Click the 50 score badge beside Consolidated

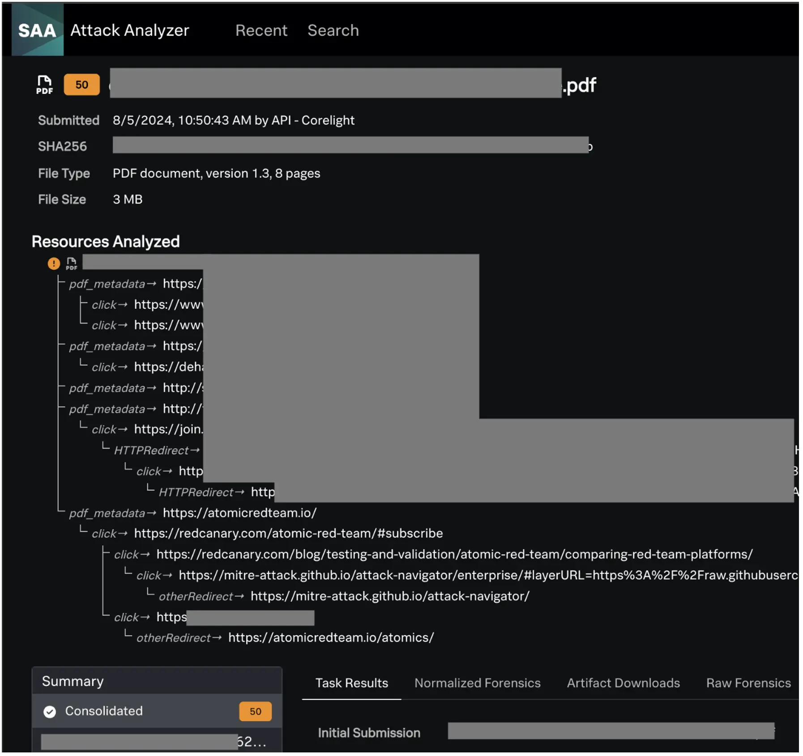[255, 711]
